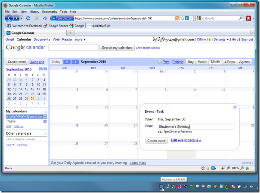260x193 pixels.
Task: Click the green labs flask icon
Action: coord(210,39)
